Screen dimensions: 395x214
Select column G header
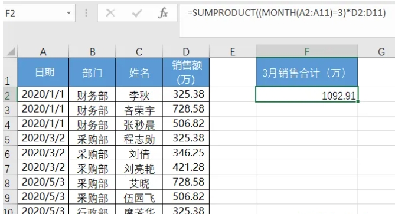coord(377,51)
